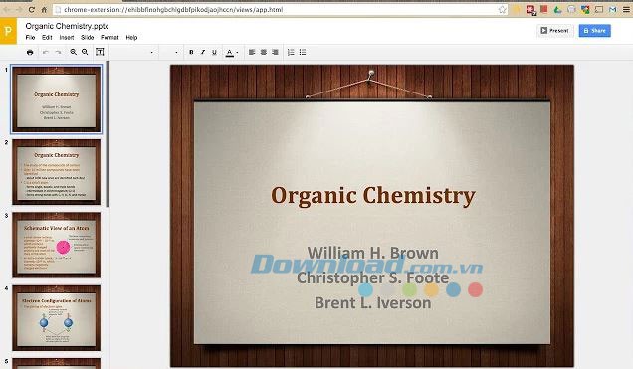
Task: Open the Format menu
Action: click(x=109, y=37)
